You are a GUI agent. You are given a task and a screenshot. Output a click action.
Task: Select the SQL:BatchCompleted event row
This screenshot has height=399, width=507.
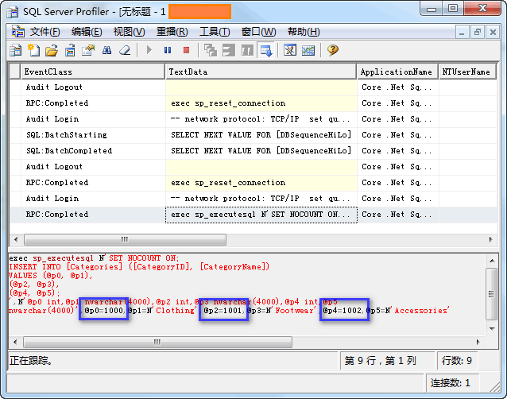click(253, 151)
